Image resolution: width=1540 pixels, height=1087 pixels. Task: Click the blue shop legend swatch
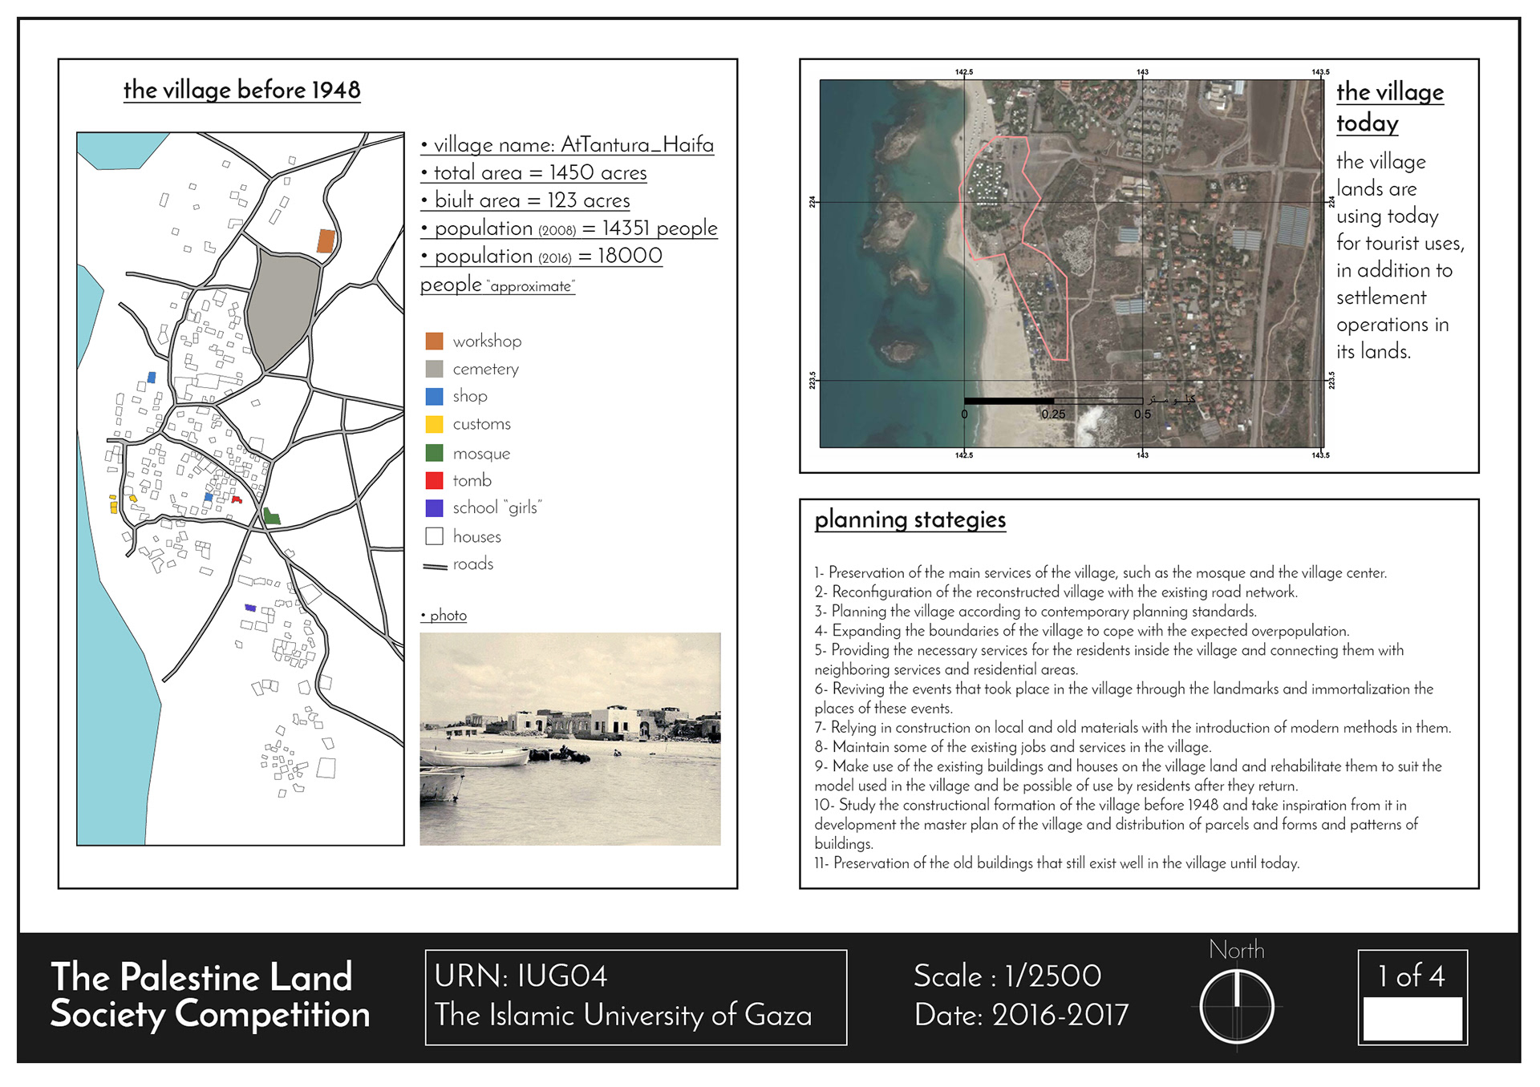[434, 396]
